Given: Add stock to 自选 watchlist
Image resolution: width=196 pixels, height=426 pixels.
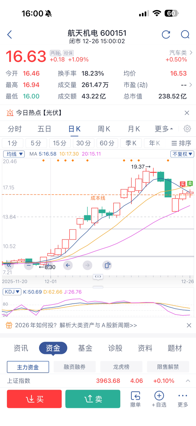Looking at the screenshot, I should tap(159, 399).
